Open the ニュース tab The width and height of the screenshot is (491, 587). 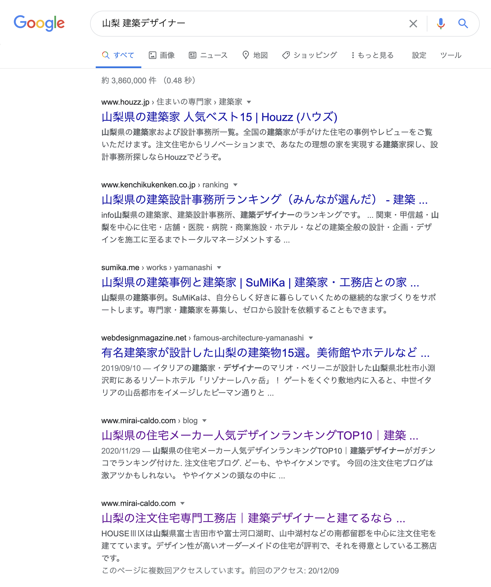208,55
